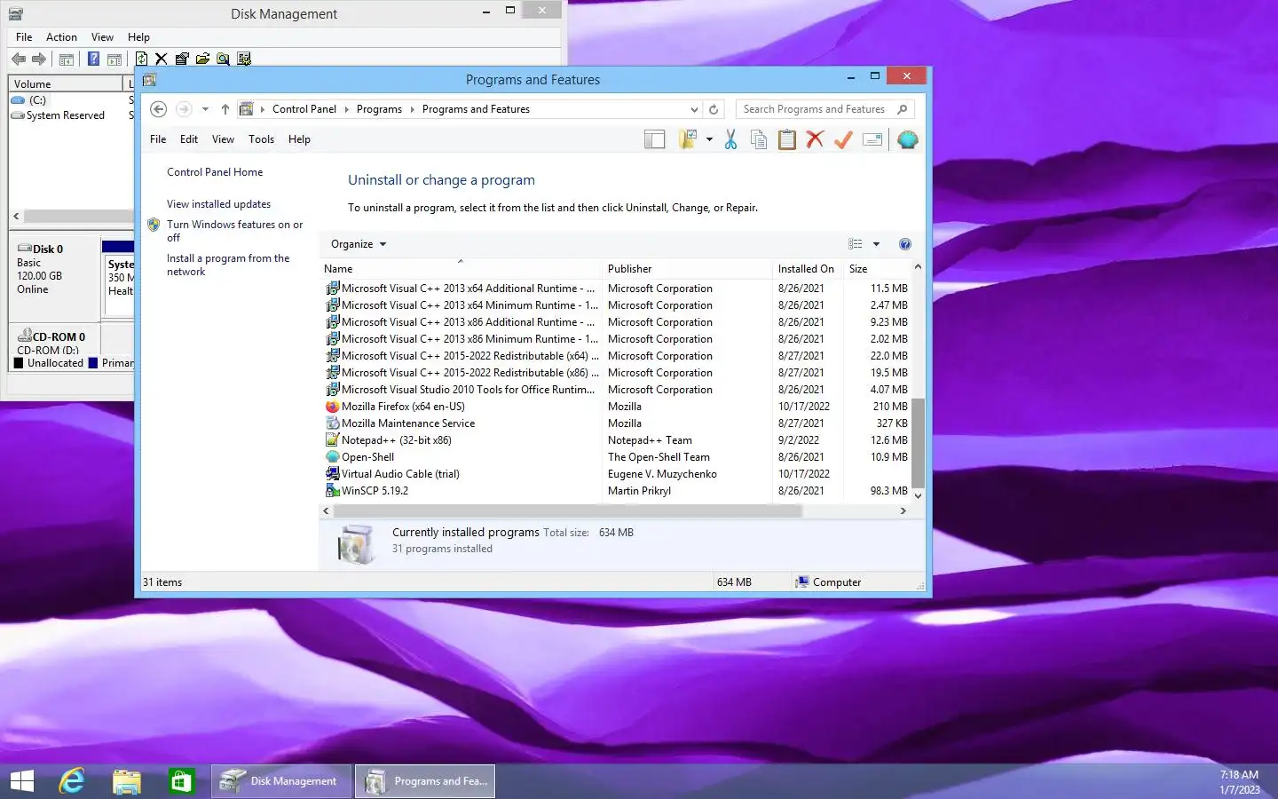Image resolution: width=1278 pixels, height=799 pixels.
Task: Sort by the Name column header
Action: [461, 269]
